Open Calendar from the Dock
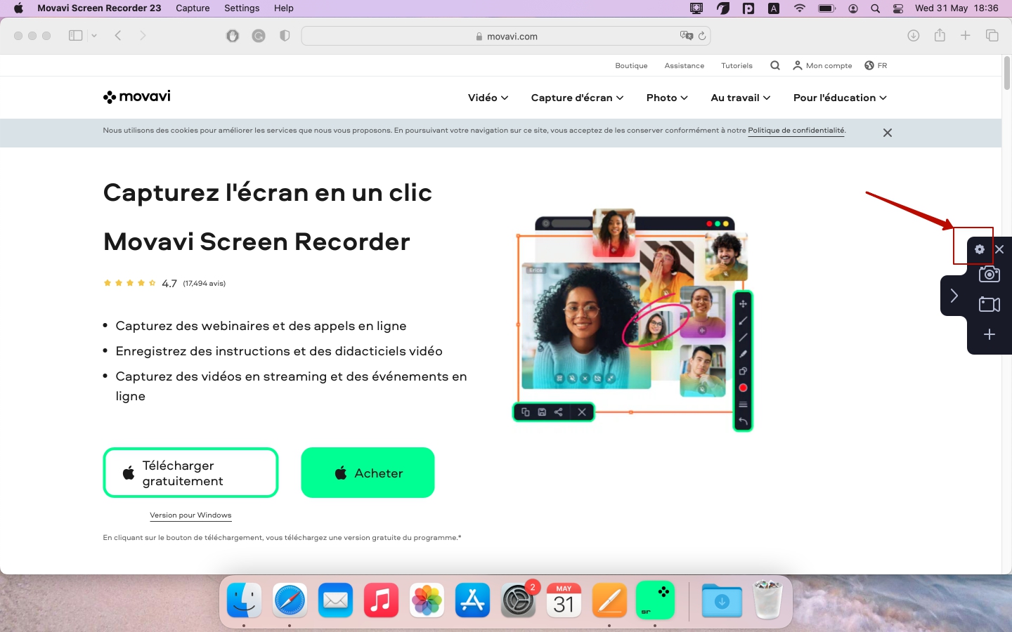 (564, 600)
